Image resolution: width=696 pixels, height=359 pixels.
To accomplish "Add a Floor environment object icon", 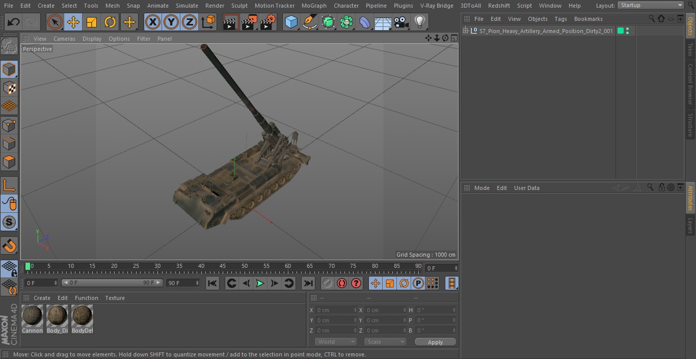I will coord(383,22).
